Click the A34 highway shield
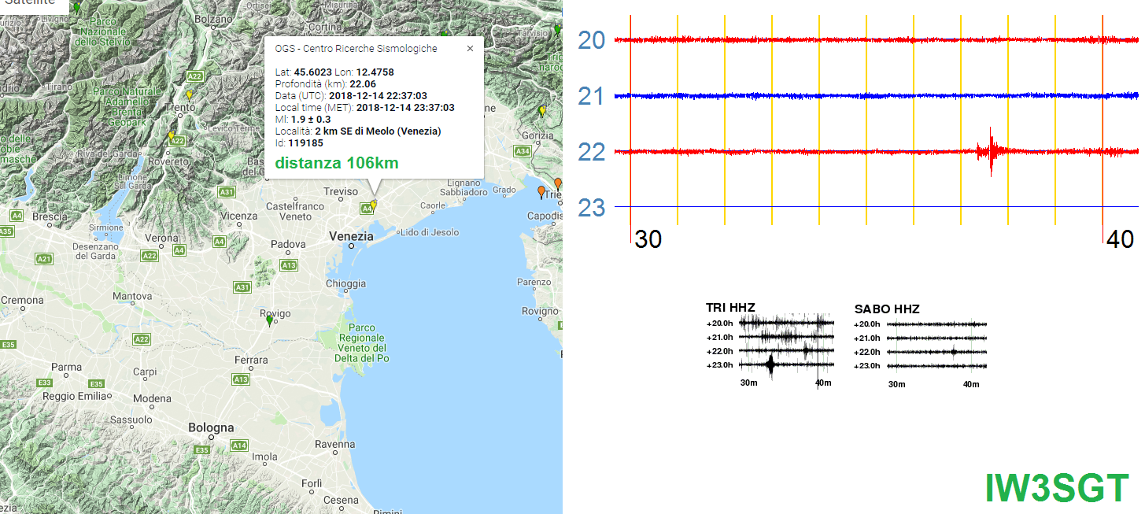The height and width of the screenshot is (514, 1145). (523, 150)
